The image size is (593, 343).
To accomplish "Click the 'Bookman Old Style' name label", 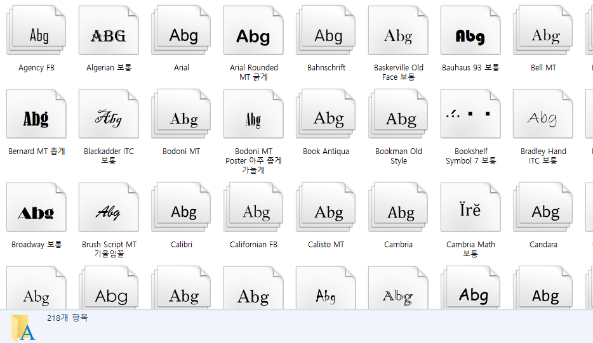I will [x=399, y=156].
